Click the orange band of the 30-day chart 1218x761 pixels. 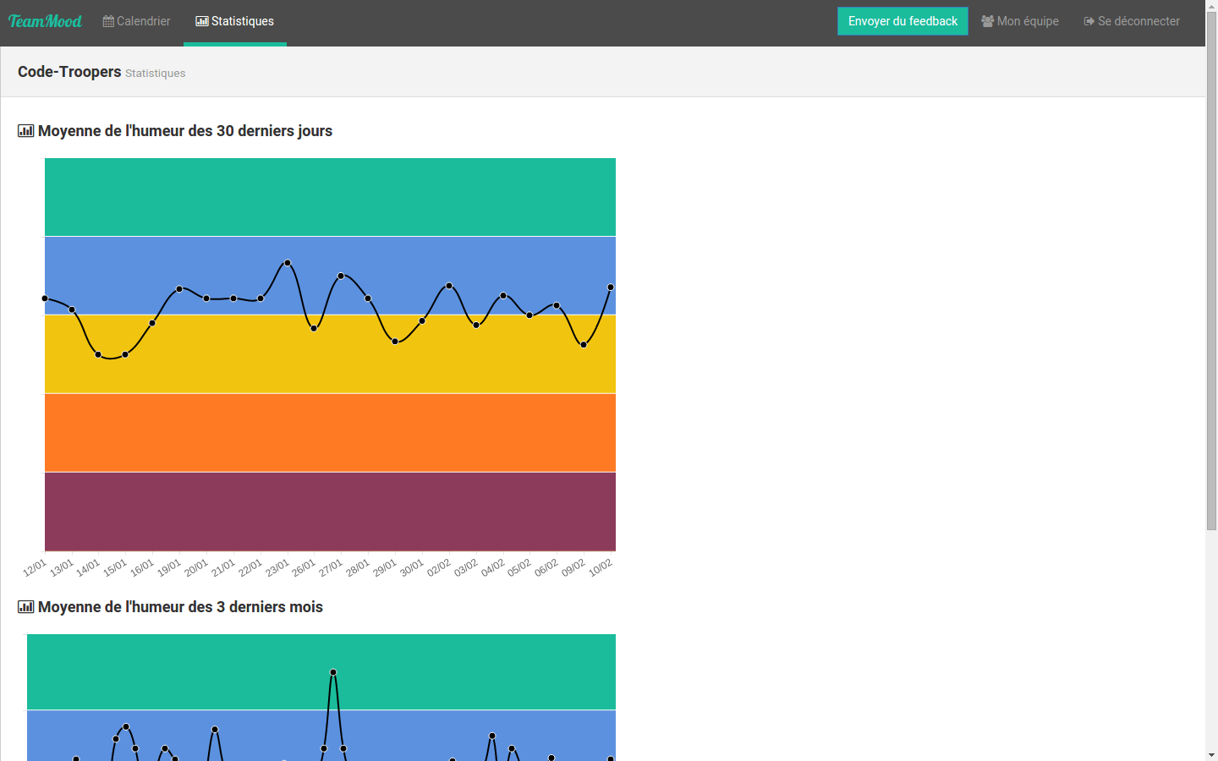coord(330,432)
